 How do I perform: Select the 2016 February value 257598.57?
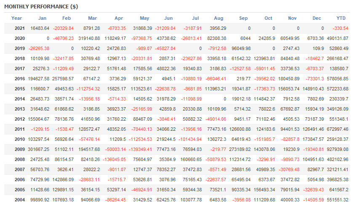pyautogui.click(x=63, y=79)
